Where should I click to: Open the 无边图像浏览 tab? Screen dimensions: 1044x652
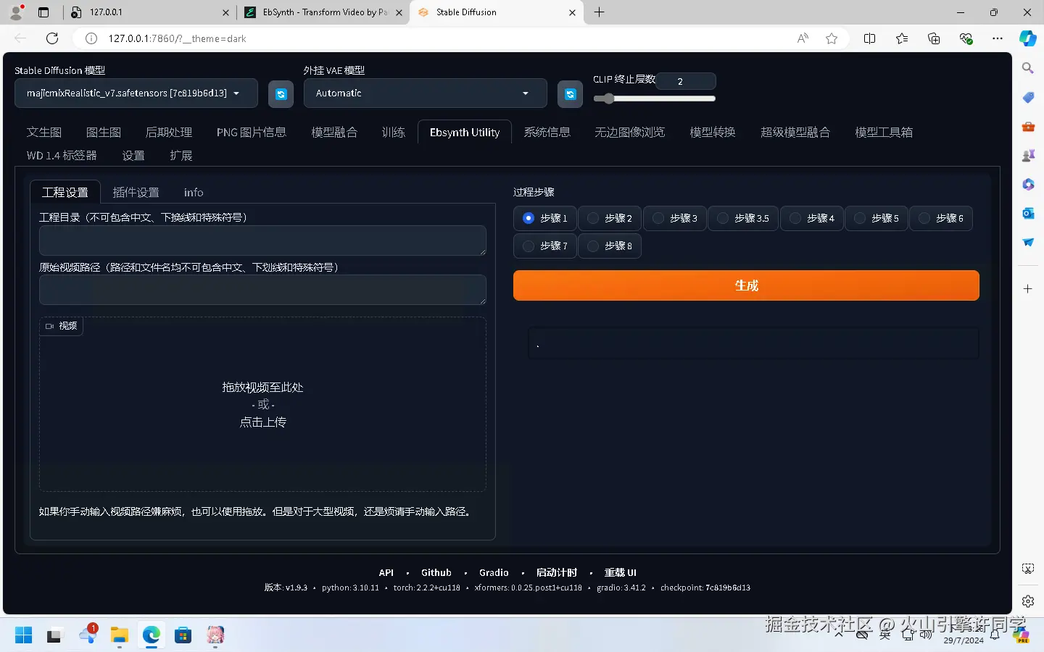pos(630,132)
